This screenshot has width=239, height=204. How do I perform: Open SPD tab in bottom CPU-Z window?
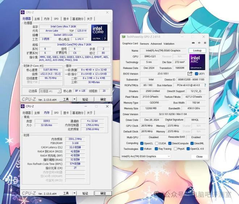(56, 113)
